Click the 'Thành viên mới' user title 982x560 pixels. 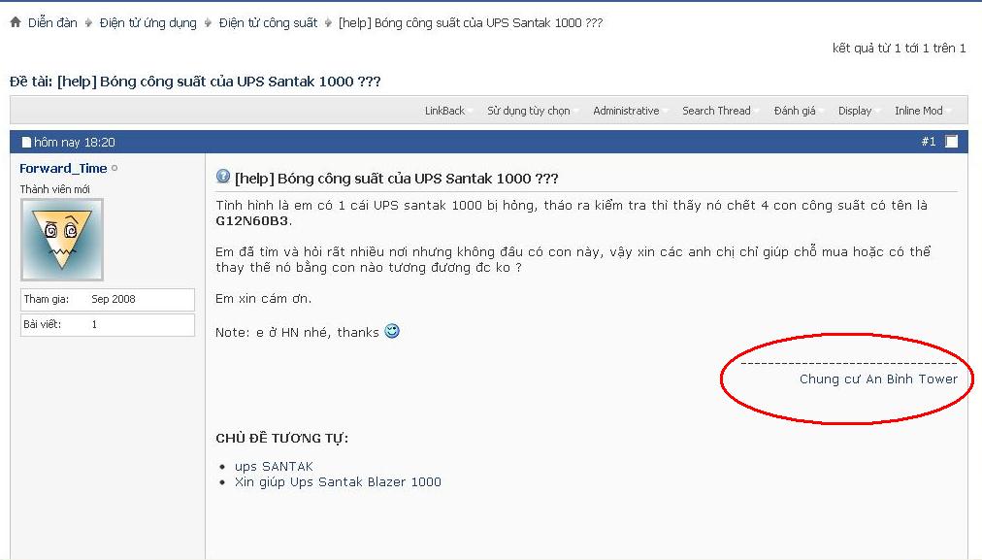54,189
